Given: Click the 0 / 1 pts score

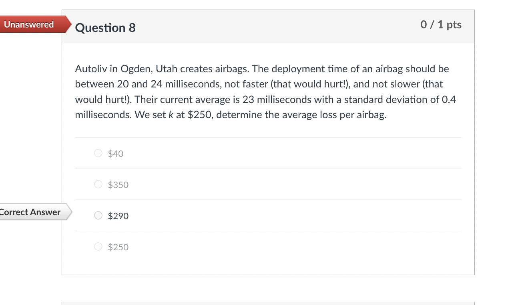Looking at the screenshot, I should pyautogui.click(x=441, y=25).
